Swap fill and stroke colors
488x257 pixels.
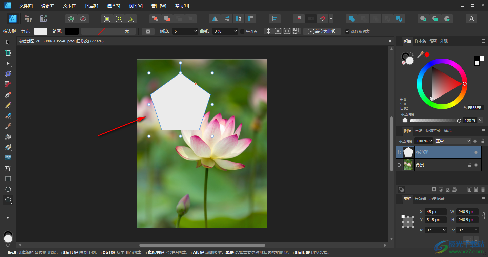tap(412, 54)
